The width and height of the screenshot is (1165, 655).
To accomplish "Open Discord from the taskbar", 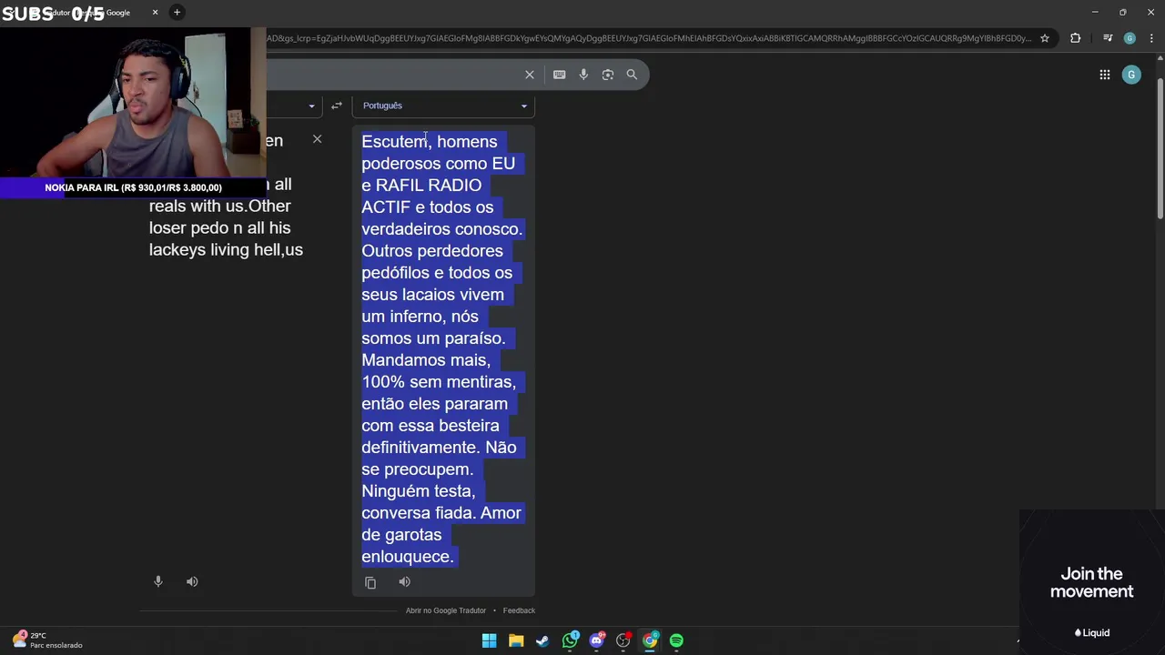I will [x=596, y=640].
